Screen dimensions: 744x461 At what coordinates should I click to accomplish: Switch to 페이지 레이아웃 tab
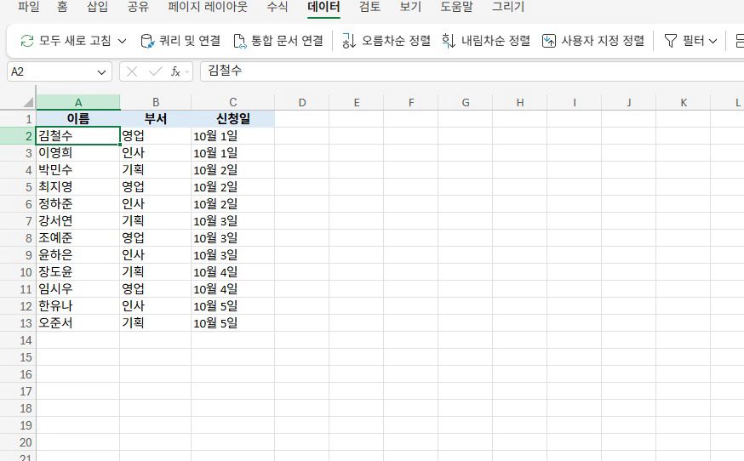coord(208,7)
